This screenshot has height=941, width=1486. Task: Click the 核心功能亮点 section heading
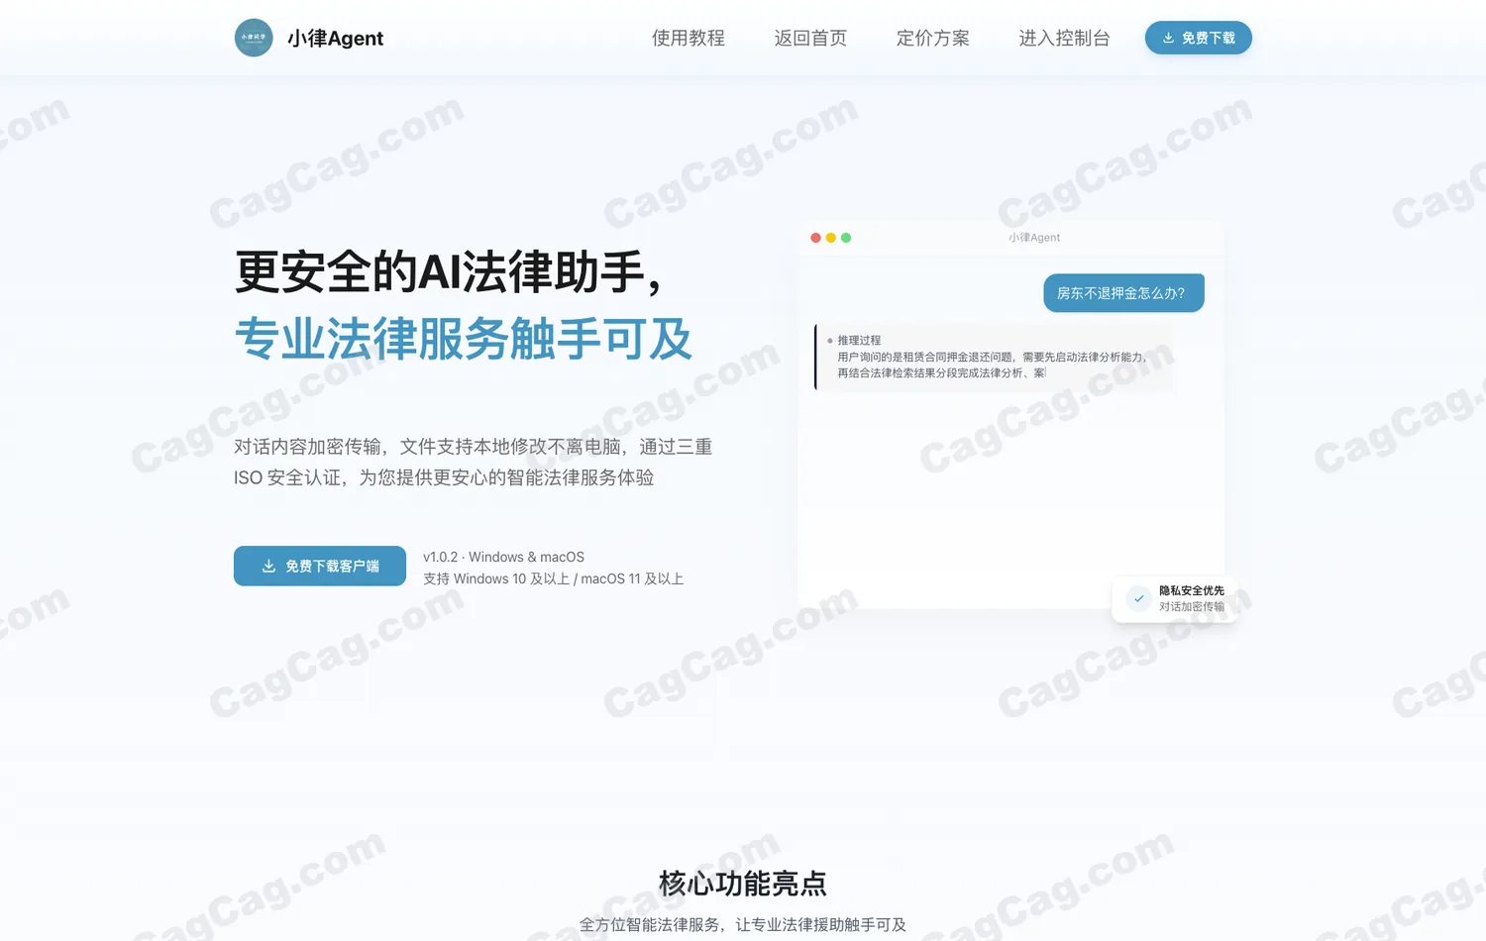point(743,883)
